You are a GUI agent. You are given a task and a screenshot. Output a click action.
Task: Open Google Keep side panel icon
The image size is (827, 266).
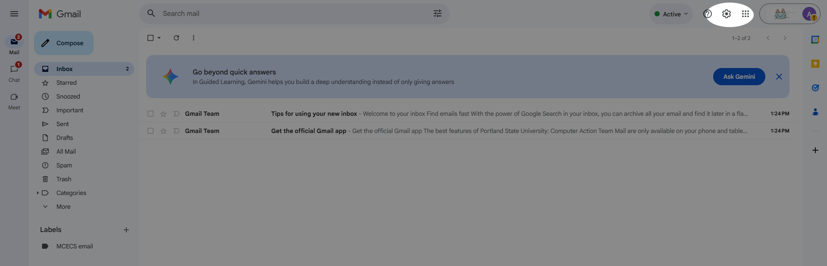click(x=815, y=64)
